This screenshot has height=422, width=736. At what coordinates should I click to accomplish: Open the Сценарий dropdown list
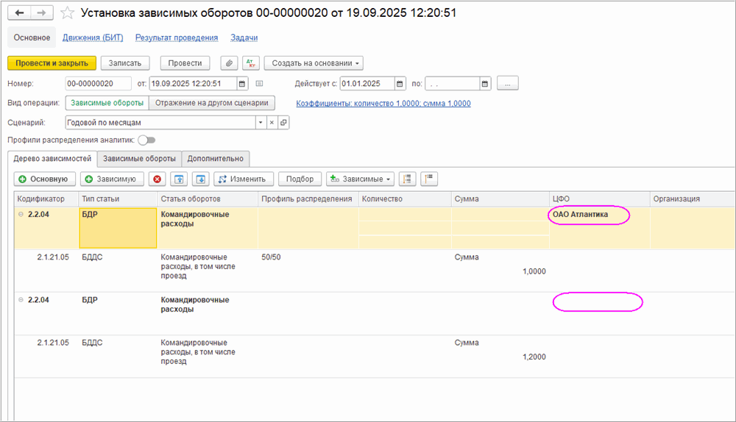pos(259,123)
